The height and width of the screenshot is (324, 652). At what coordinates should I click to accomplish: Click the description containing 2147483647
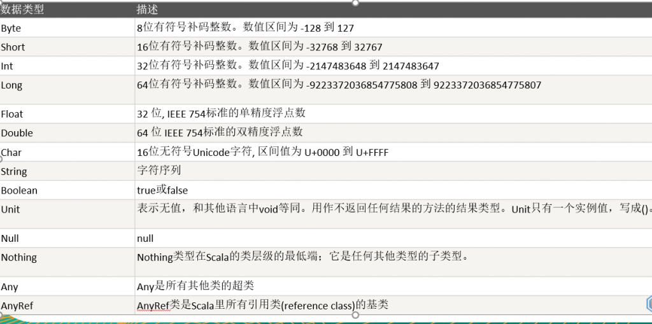click(393, 66)
